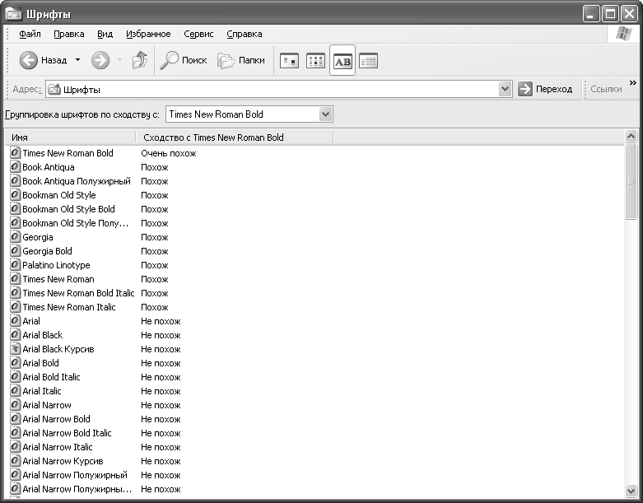This screenshot has width=643, height=503.
Task: Switch to list view icon
Action: click(315, 61)
